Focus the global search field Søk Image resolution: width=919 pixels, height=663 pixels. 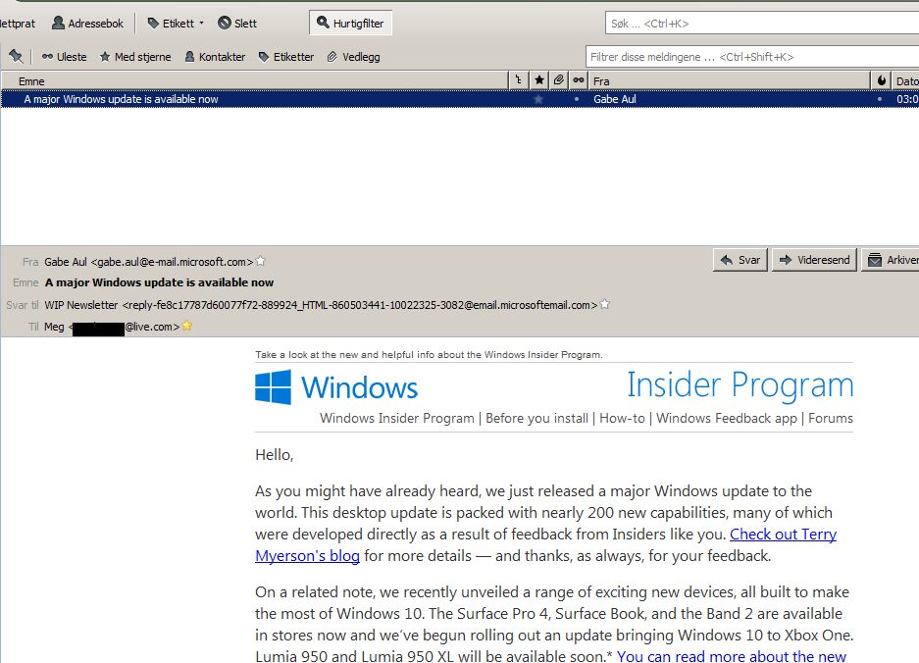click(761, 24)
